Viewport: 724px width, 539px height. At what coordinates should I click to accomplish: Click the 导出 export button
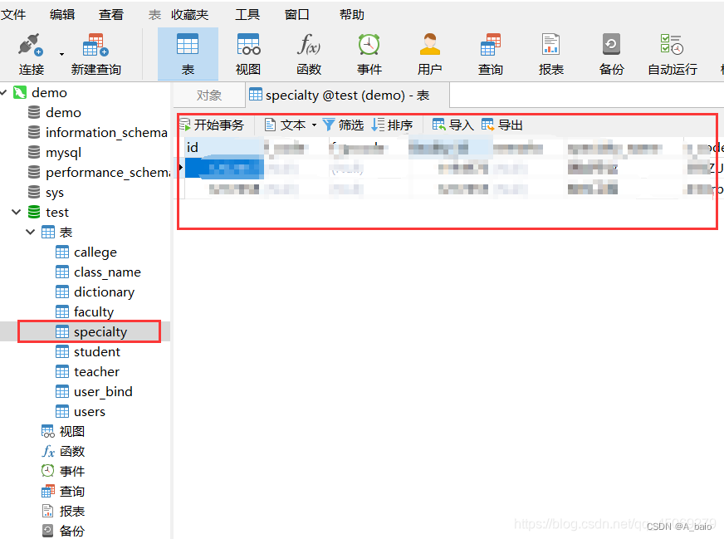pyautogui.click(x=502, y=125)
